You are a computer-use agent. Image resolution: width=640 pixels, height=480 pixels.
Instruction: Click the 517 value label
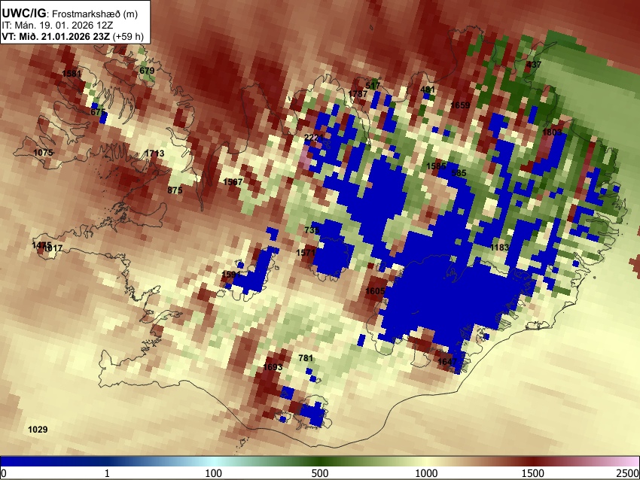(x=373, y=86)
